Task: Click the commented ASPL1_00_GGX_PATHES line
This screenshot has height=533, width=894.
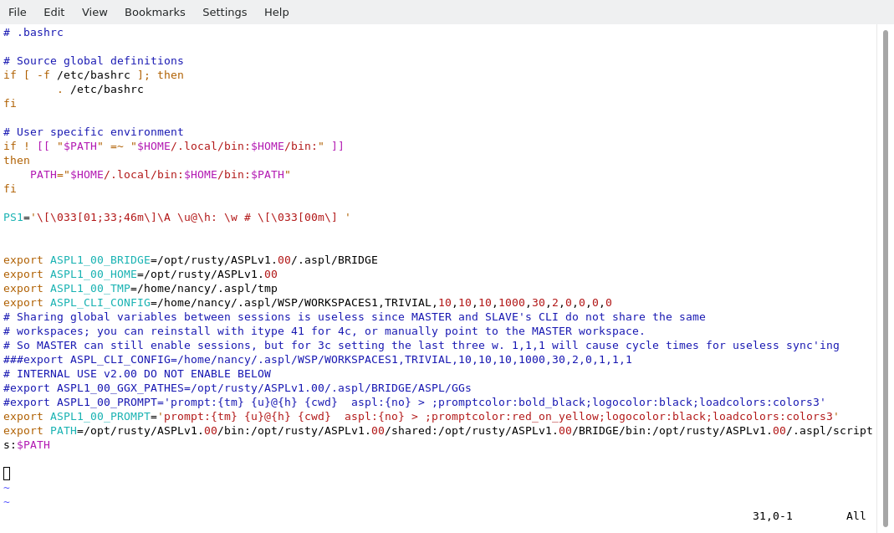Action: point(237,388)
